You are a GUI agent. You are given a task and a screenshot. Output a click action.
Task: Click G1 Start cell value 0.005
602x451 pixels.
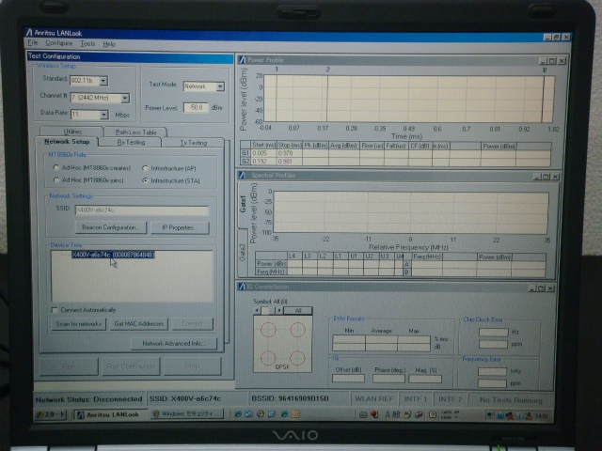point(263,153)
